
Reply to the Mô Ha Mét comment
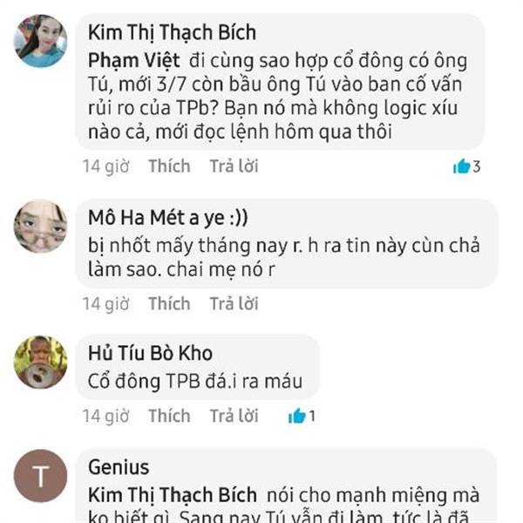(x=234, y=303)
